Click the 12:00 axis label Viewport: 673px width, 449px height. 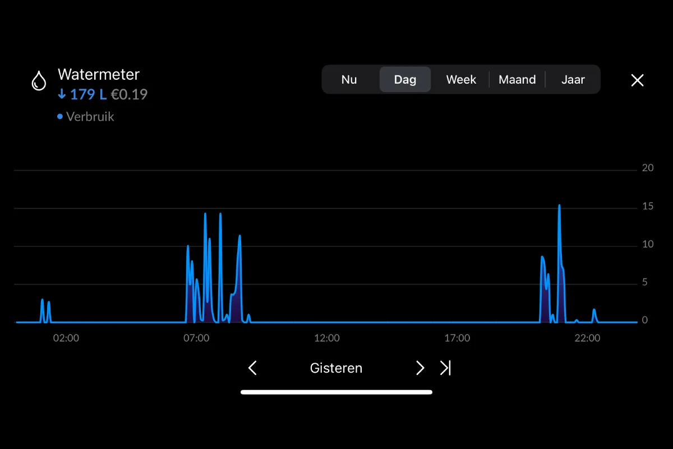click(x=327, y=338)
